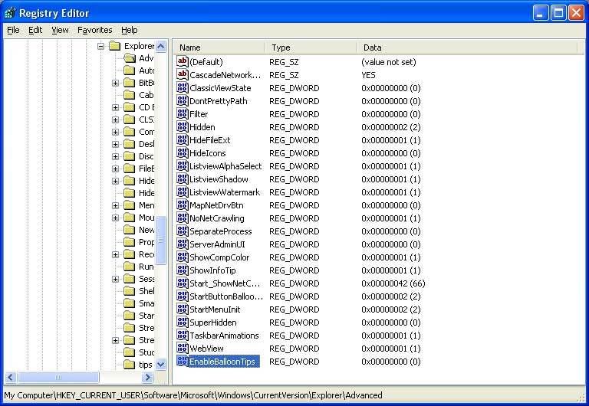The width and height of the screenshot is (589, 406).
Task: Click the DWORD icon beside ListviewWatermark
Action: click(x=183, y=192)
